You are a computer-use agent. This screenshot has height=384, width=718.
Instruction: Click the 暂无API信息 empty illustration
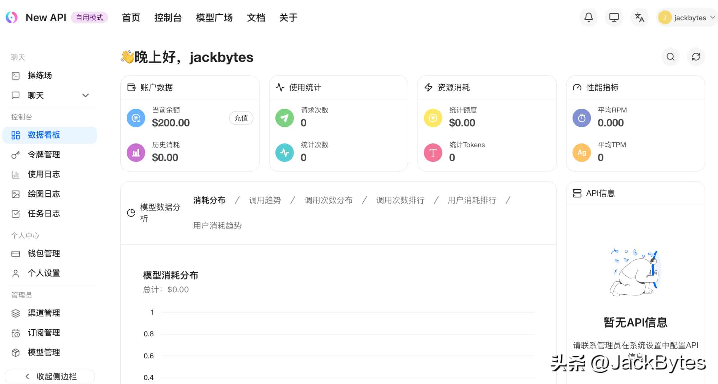click(x=635, y=272)
